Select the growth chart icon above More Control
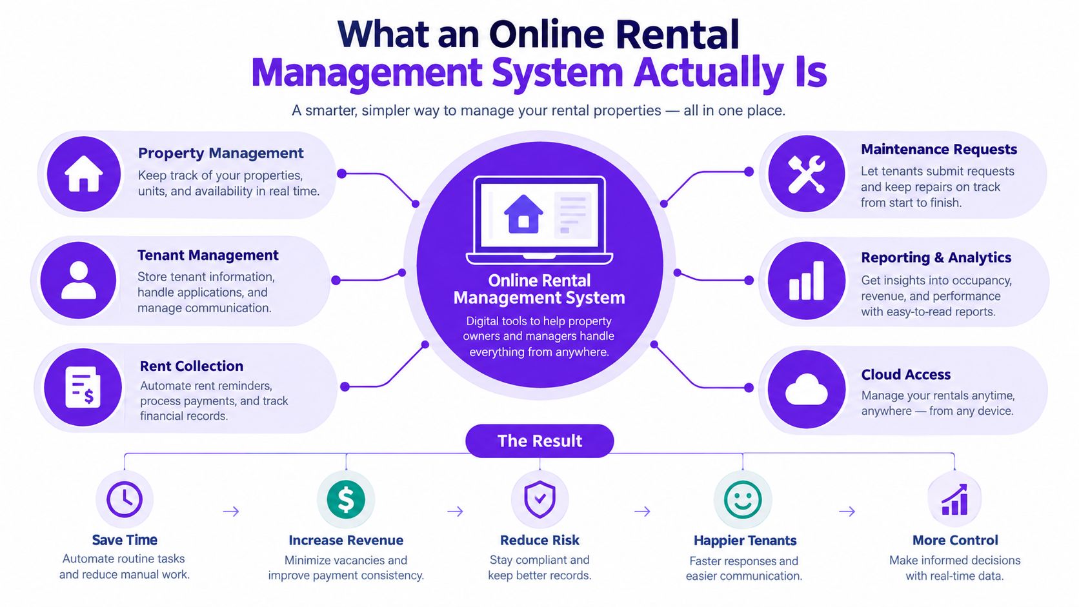This screenshot has width=1079, height=607. click(x=954, y=499)
